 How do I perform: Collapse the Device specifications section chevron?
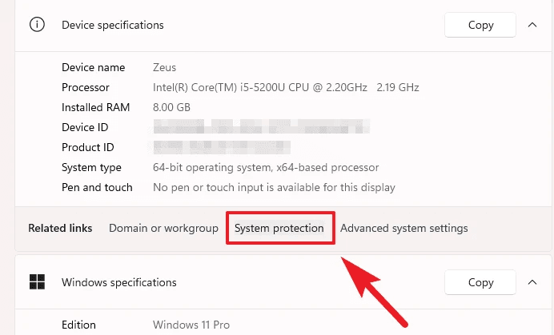click(x=532, y=25)
